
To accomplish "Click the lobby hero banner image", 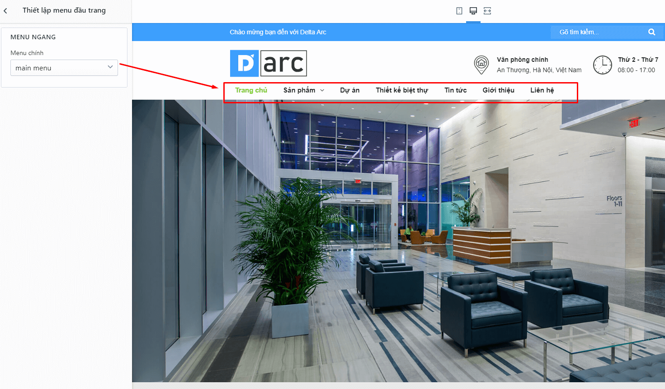I will click(398, 241).
